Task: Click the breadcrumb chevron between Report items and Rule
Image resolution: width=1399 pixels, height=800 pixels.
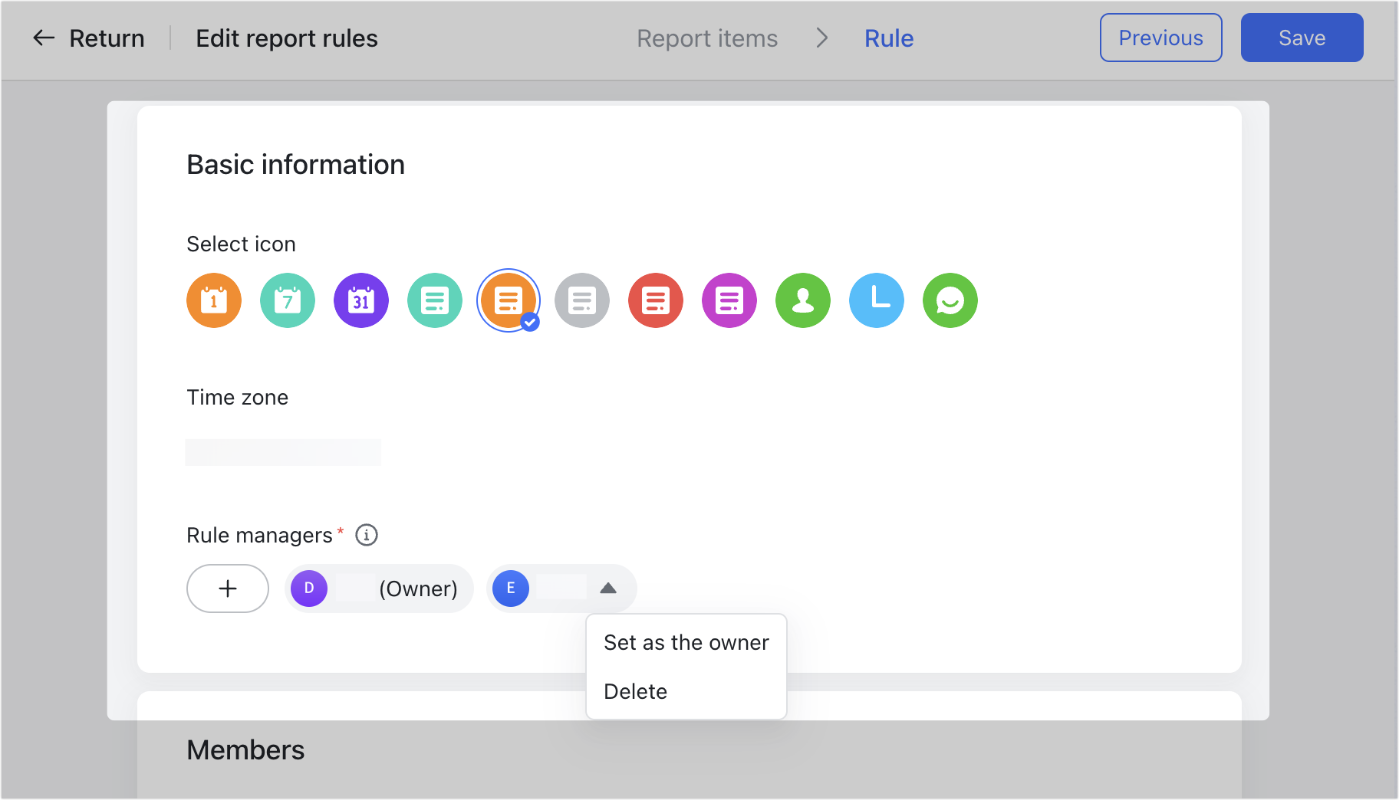Action: (x=821, y=38)
